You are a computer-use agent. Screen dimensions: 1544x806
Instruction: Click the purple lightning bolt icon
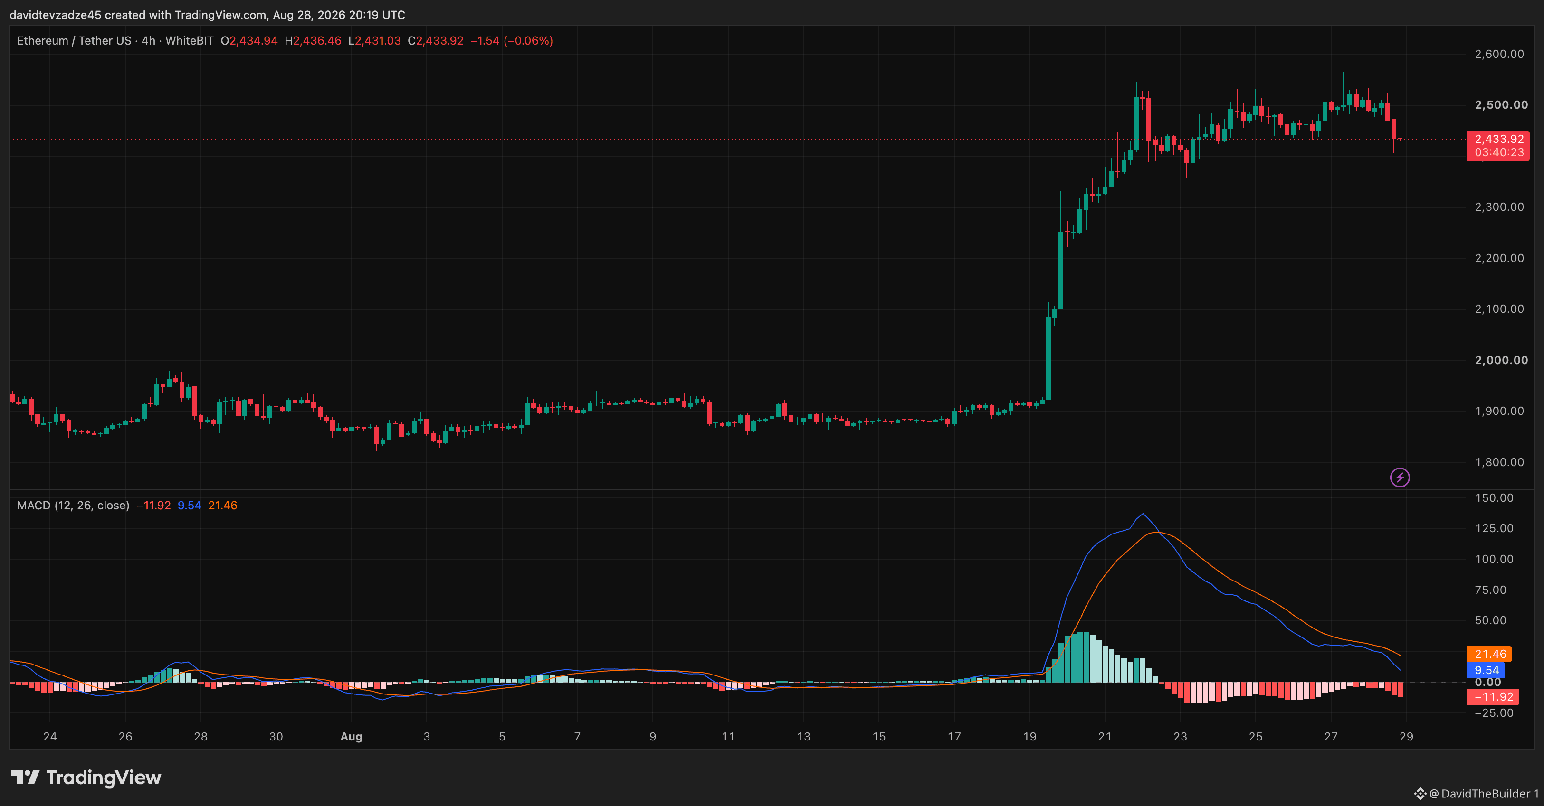point(1400,477)
